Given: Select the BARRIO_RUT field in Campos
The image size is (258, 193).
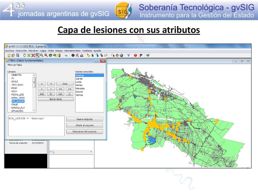Looking at the screenshot, I should click(18, 108).
